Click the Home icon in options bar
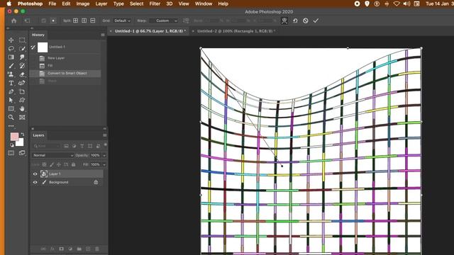 pyautogui.click(x=13, y=21)
